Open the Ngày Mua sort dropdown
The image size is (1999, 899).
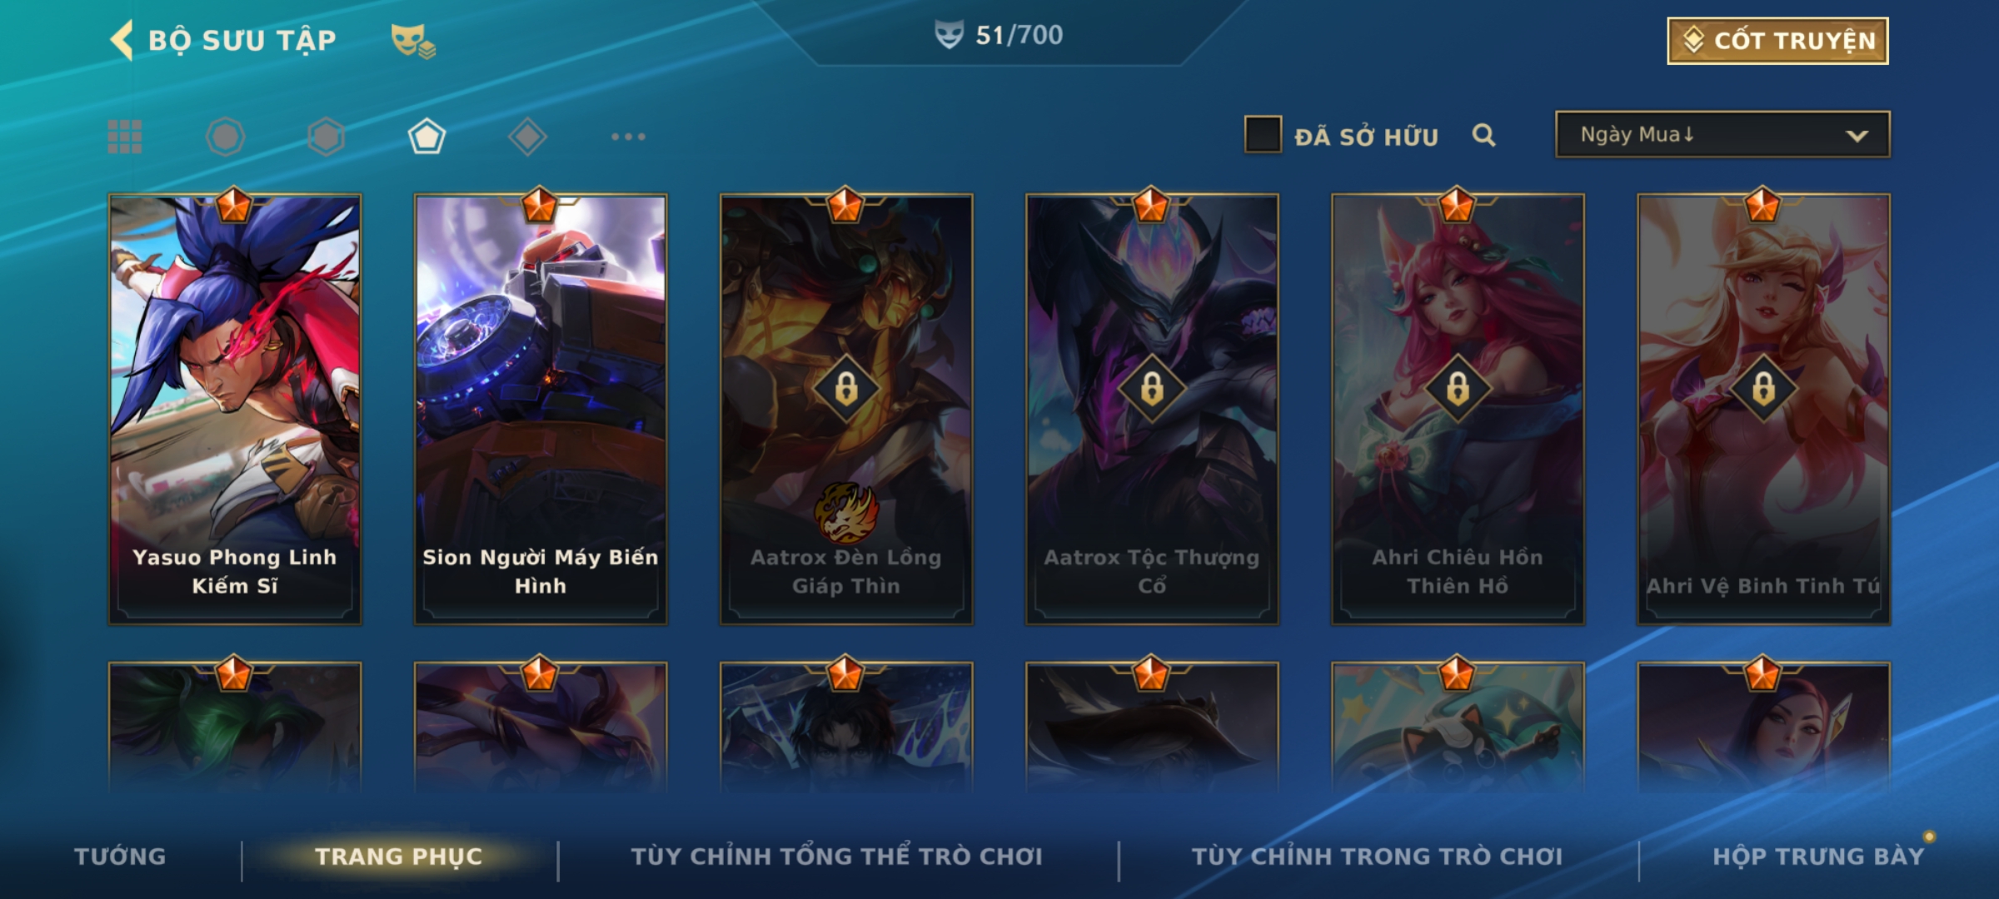[x=1722, y=134]
